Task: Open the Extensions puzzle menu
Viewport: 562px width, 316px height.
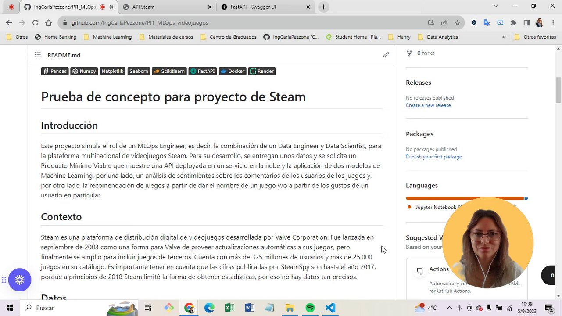Action: click(x=513, y=23)
